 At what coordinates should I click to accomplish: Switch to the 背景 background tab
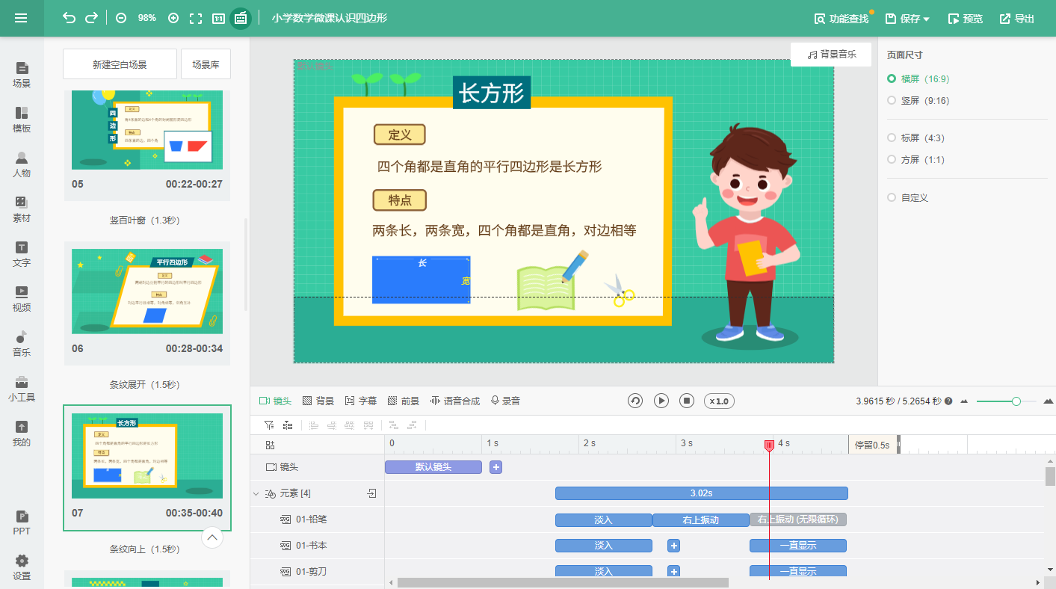pyautogui.click(x=318, y=401)
